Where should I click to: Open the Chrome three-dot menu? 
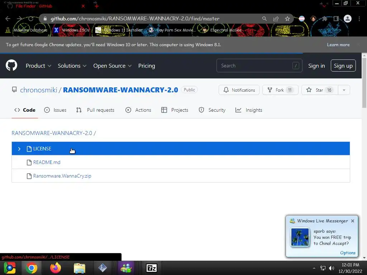click(x=359, y=19)
